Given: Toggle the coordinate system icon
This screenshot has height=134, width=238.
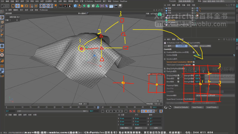Looking at the screenshot, I should 55,6.
